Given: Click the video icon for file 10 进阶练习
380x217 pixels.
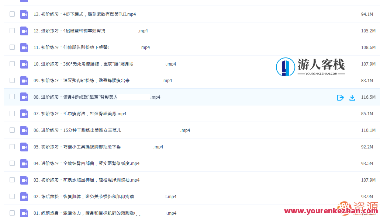Looking at the screenshot, I should tap(24, 64).
